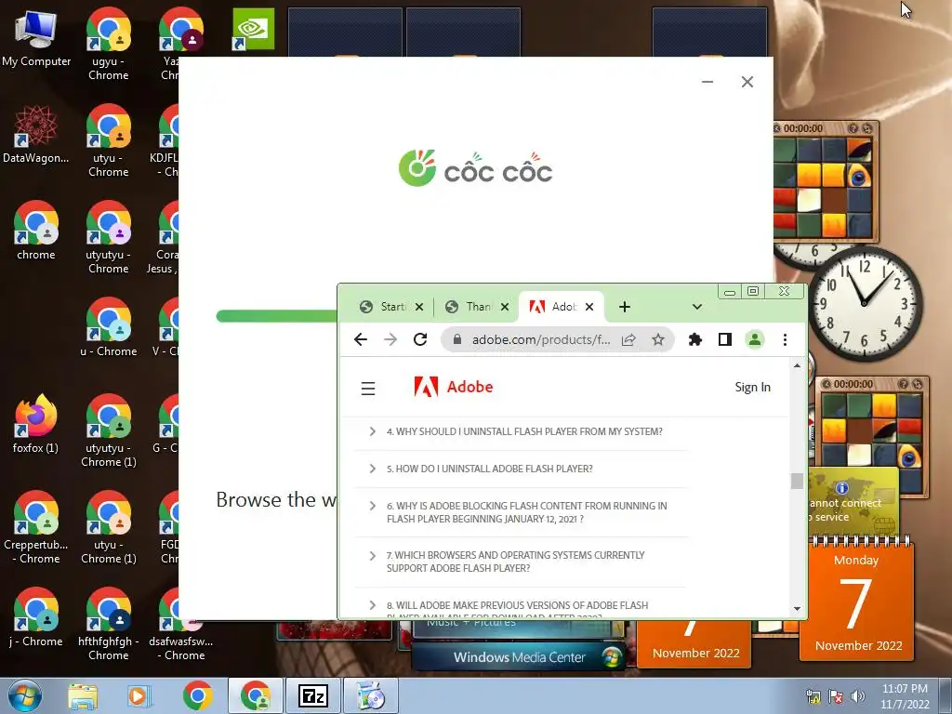
Task: Select the ugyu - Chrome shortcut
Action: (x=109, y=45)
